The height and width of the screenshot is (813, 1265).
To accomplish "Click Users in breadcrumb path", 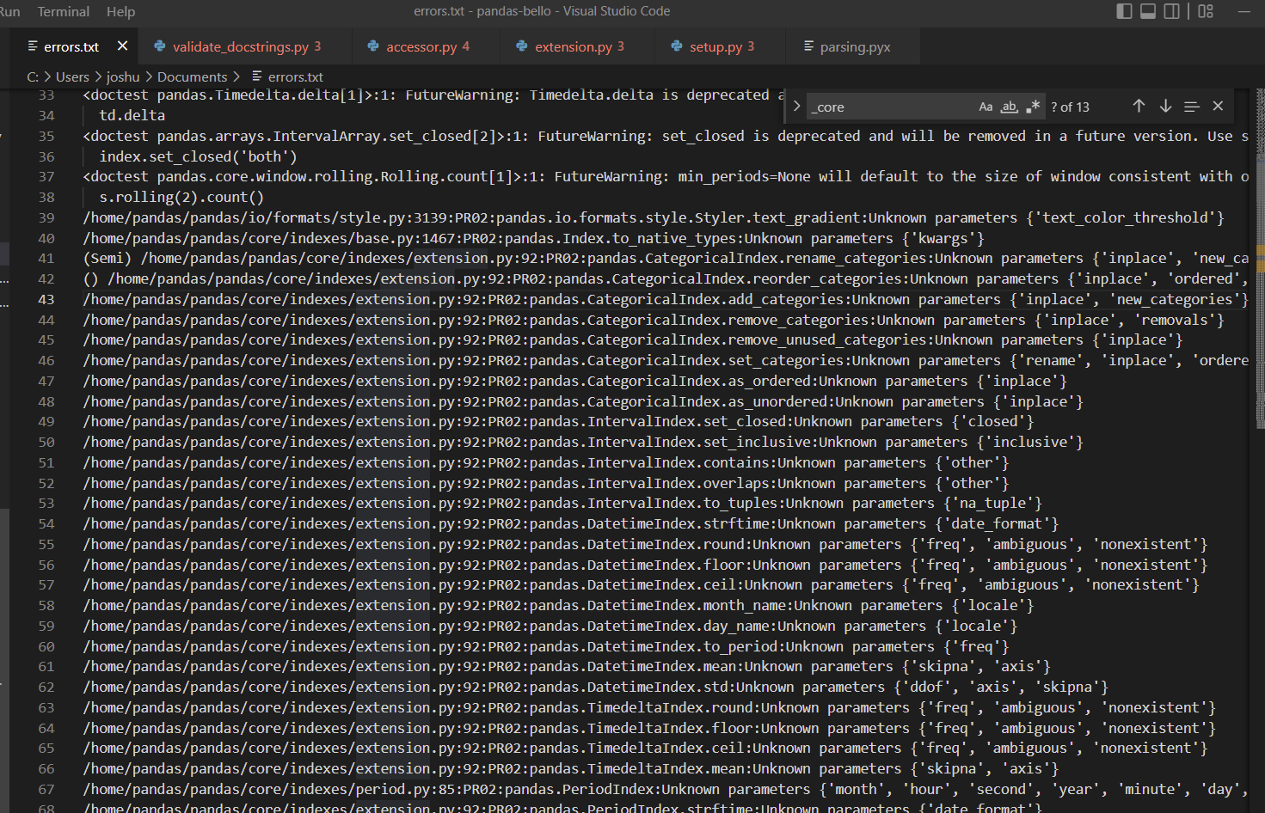I will 72,76.
